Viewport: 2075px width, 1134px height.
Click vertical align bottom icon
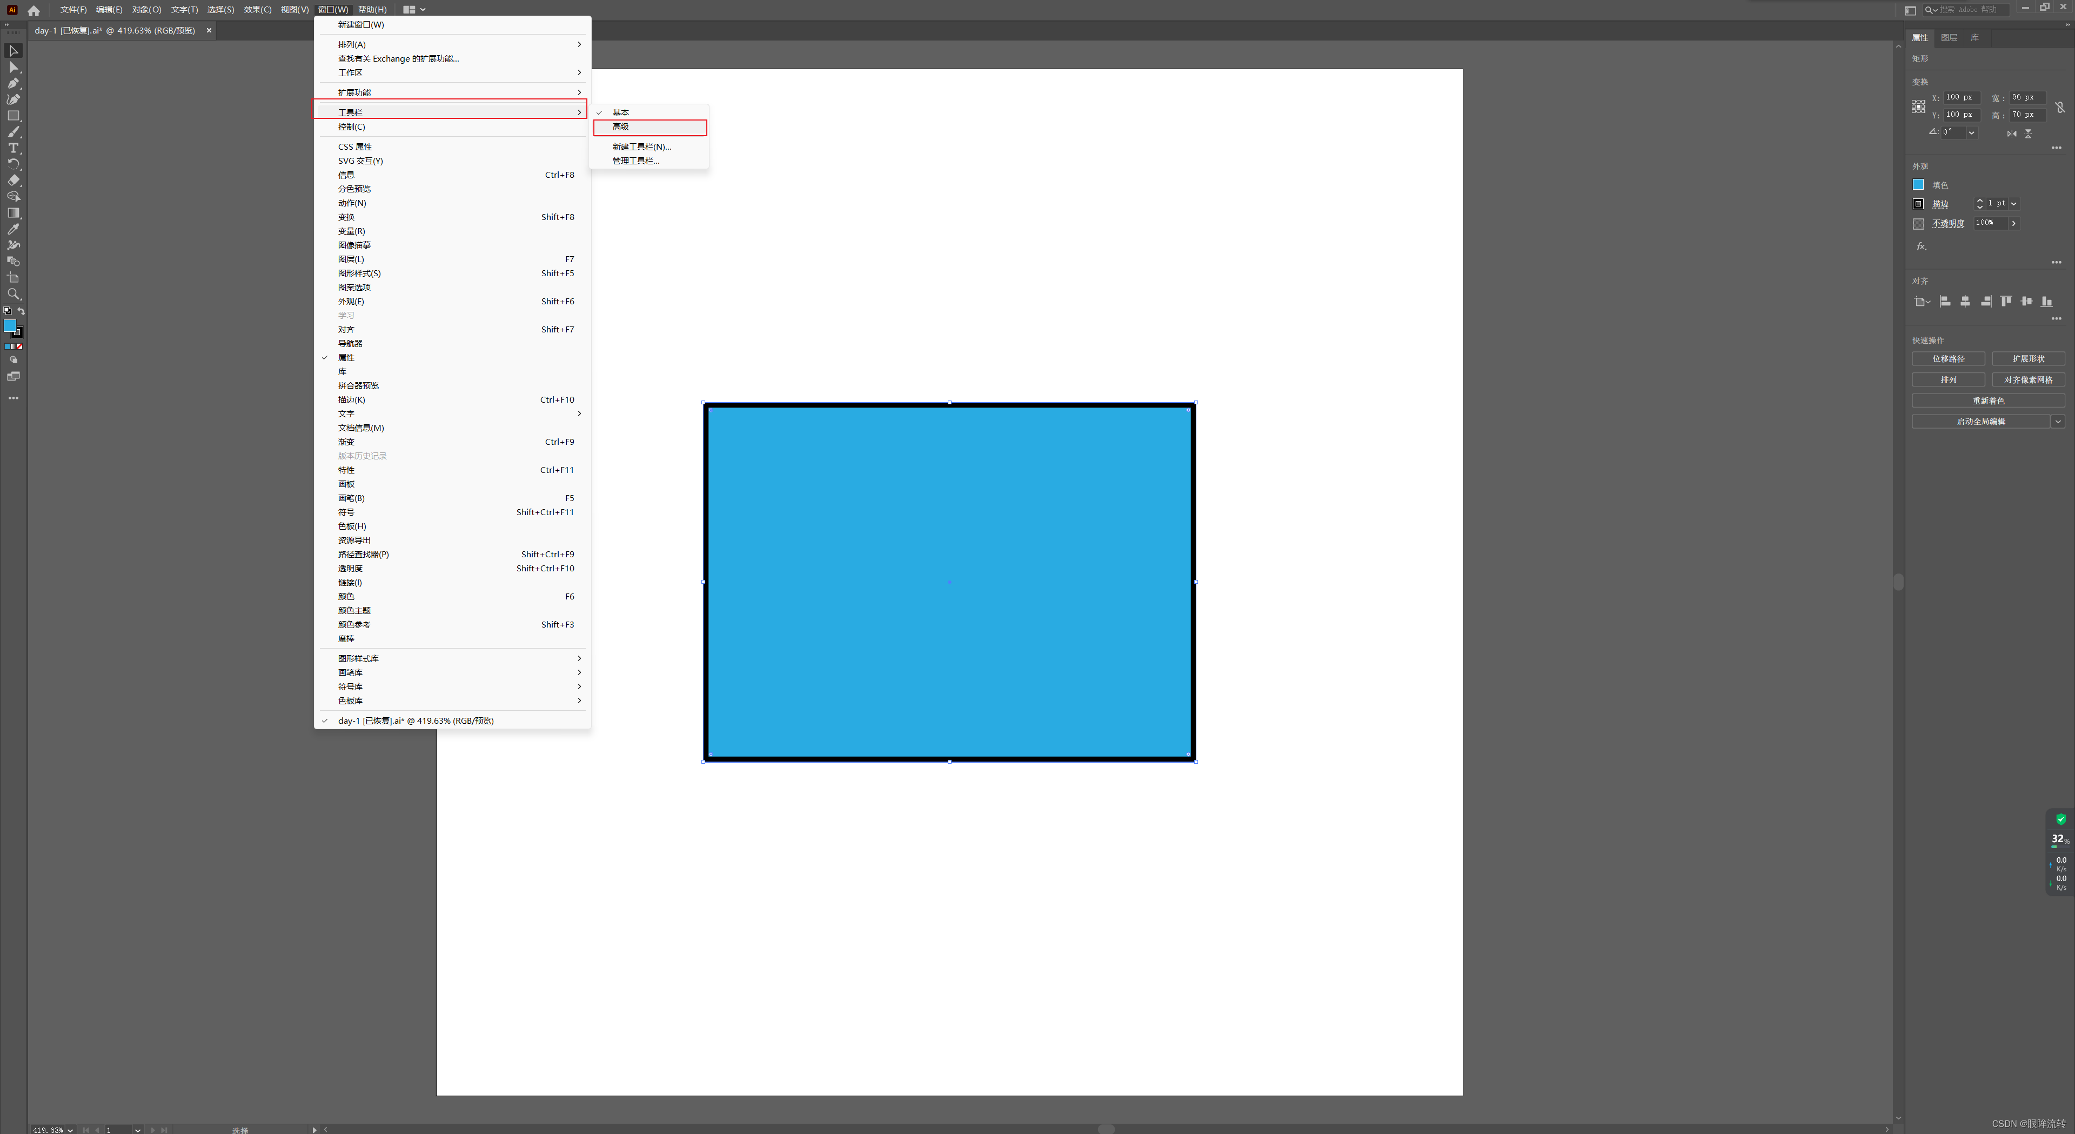2047,302
